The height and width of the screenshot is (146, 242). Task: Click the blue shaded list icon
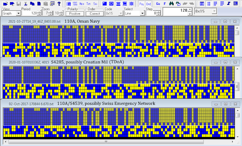click(235, 4)
